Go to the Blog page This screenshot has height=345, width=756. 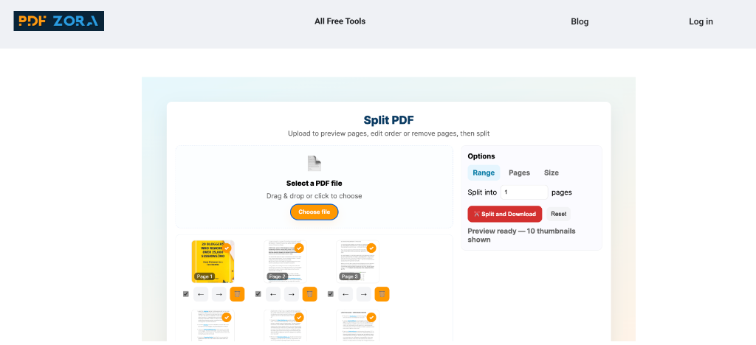click(x=580, y=21)
